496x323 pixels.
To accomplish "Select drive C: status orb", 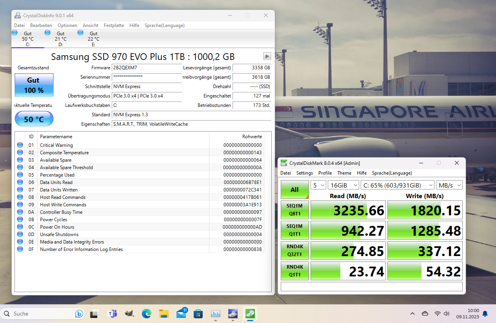I will click(x=15, y=32).
